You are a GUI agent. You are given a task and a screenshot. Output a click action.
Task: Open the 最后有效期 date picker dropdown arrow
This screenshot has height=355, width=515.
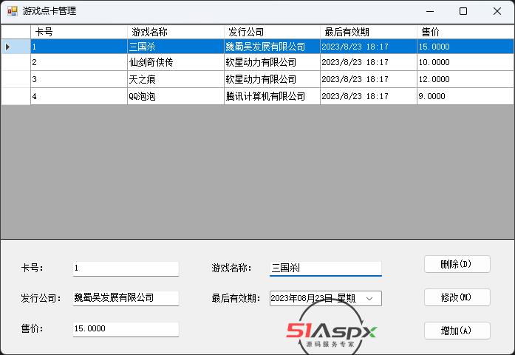pos(369,299)
